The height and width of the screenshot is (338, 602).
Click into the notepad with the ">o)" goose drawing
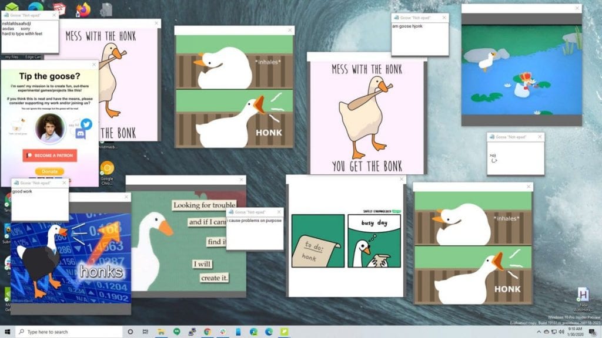516,158
